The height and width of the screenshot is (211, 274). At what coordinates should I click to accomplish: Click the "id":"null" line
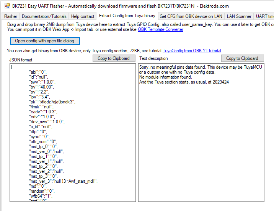(38, 77)
